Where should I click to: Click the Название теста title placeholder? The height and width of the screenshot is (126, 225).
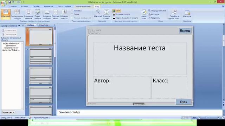click(140, 58)
